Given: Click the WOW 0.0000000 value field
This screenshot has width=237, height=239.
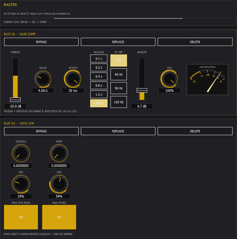Looking at the screenshot, I should tap(59, 166).
